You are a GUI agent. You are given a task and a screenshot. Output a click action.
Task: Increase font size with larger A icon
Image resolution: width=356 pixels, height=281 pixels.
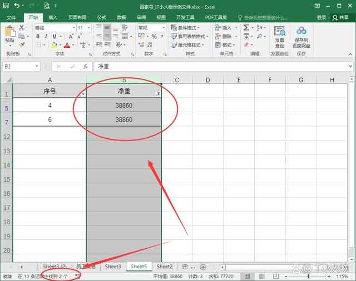tap(71, 36)
